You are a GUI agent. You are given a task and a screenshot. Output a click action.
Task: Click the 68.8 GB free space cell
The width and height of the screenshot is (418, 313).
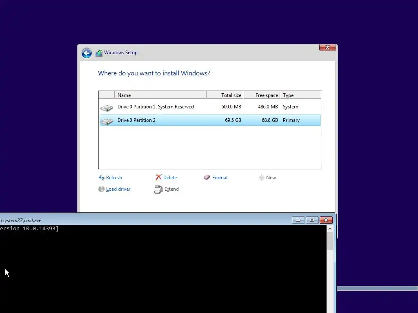pyautogui.click(x=269, y=120)
